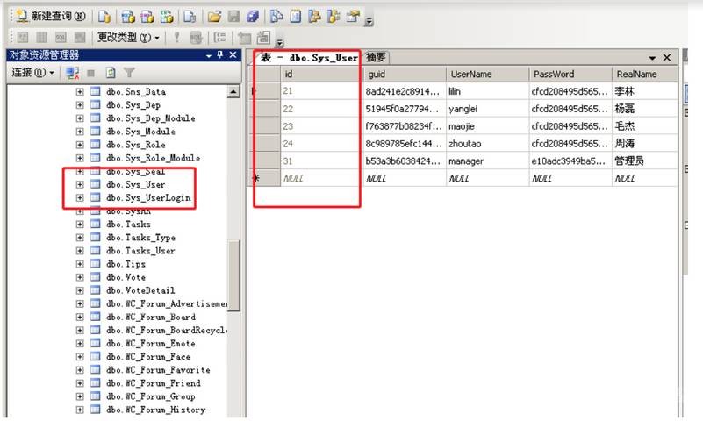The height and width of the screenshot is (421, 703).
Task: Click the Refresh icon in Object Explorer
Action: [111, 73]
